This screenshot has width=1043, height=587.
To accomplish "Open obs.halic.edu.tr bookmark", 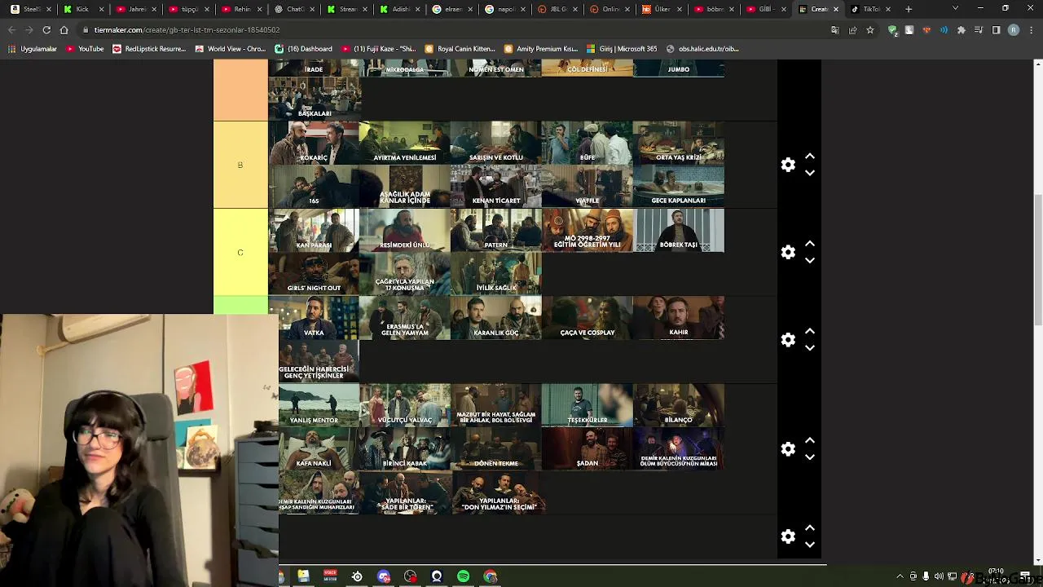I will (702, 49).
